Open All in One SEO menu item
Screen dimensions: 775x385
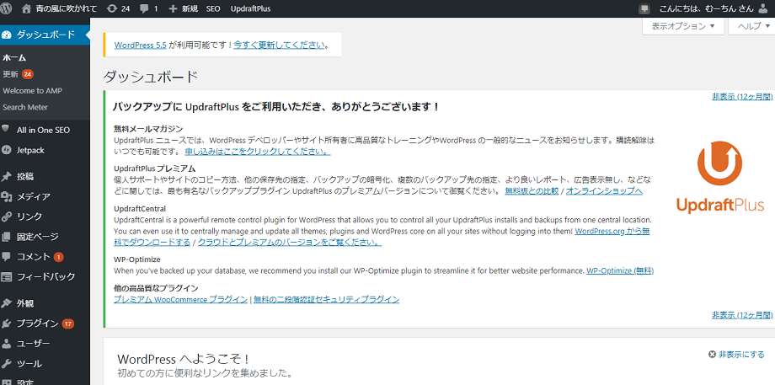(x=45, y=130)
